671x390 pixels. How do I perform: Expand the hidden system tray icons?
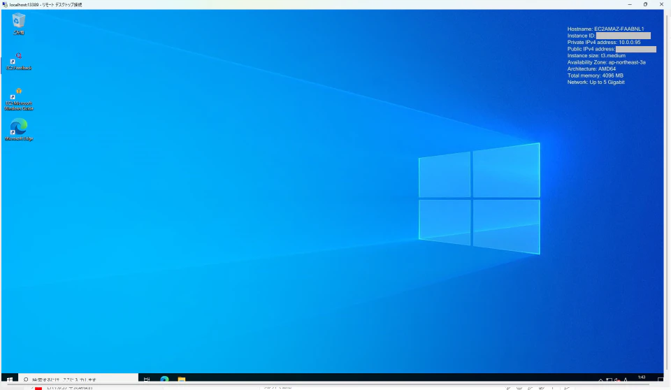[601, 380]
